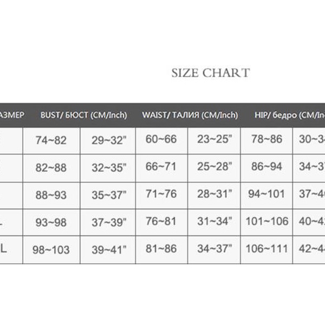The width and height of the screenshot is (325, 325).
Task: Click the 25~28" waist inch cell
Action: point(214,167)
